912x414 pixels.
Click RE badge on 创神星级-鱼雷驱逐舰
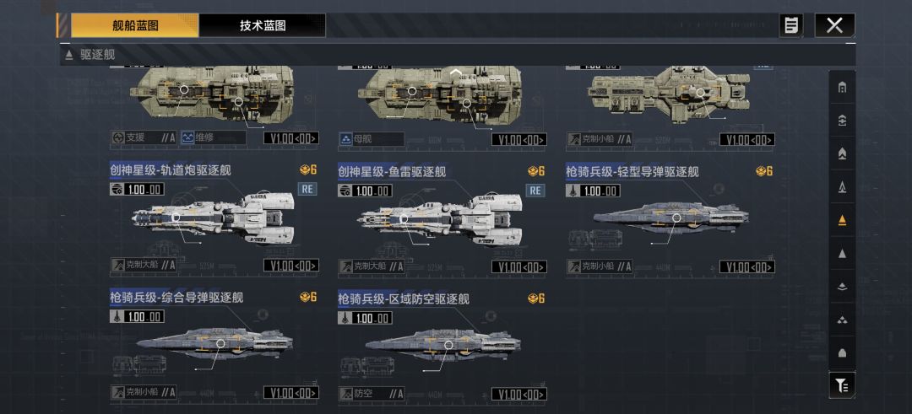(x=535, y=190)
